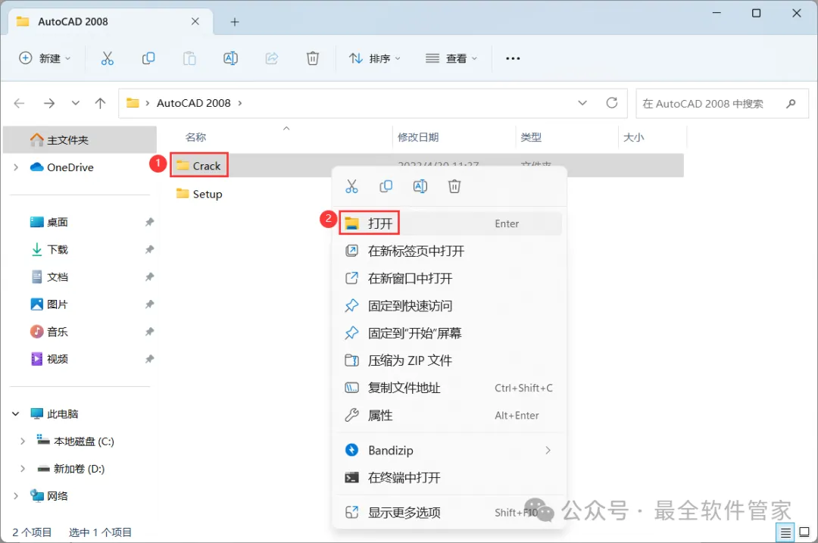Screen dimensions: 818x543
Task: Click the Rename icon in the toolbar
Action: (230, 58)
